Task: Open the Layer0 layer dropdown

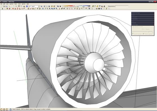Action: tap(34, 6)
